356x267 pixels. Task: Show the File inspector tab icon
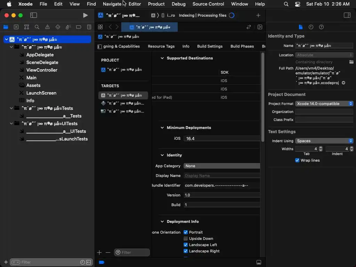click(301, 27)
